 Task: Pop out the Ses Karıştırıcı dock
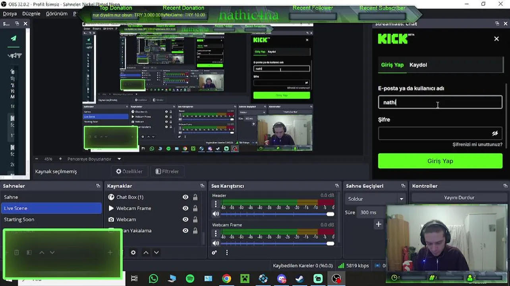[337, 186]
